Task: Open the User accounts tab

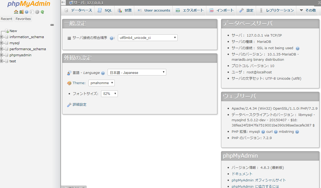Action: click(154, 11)
